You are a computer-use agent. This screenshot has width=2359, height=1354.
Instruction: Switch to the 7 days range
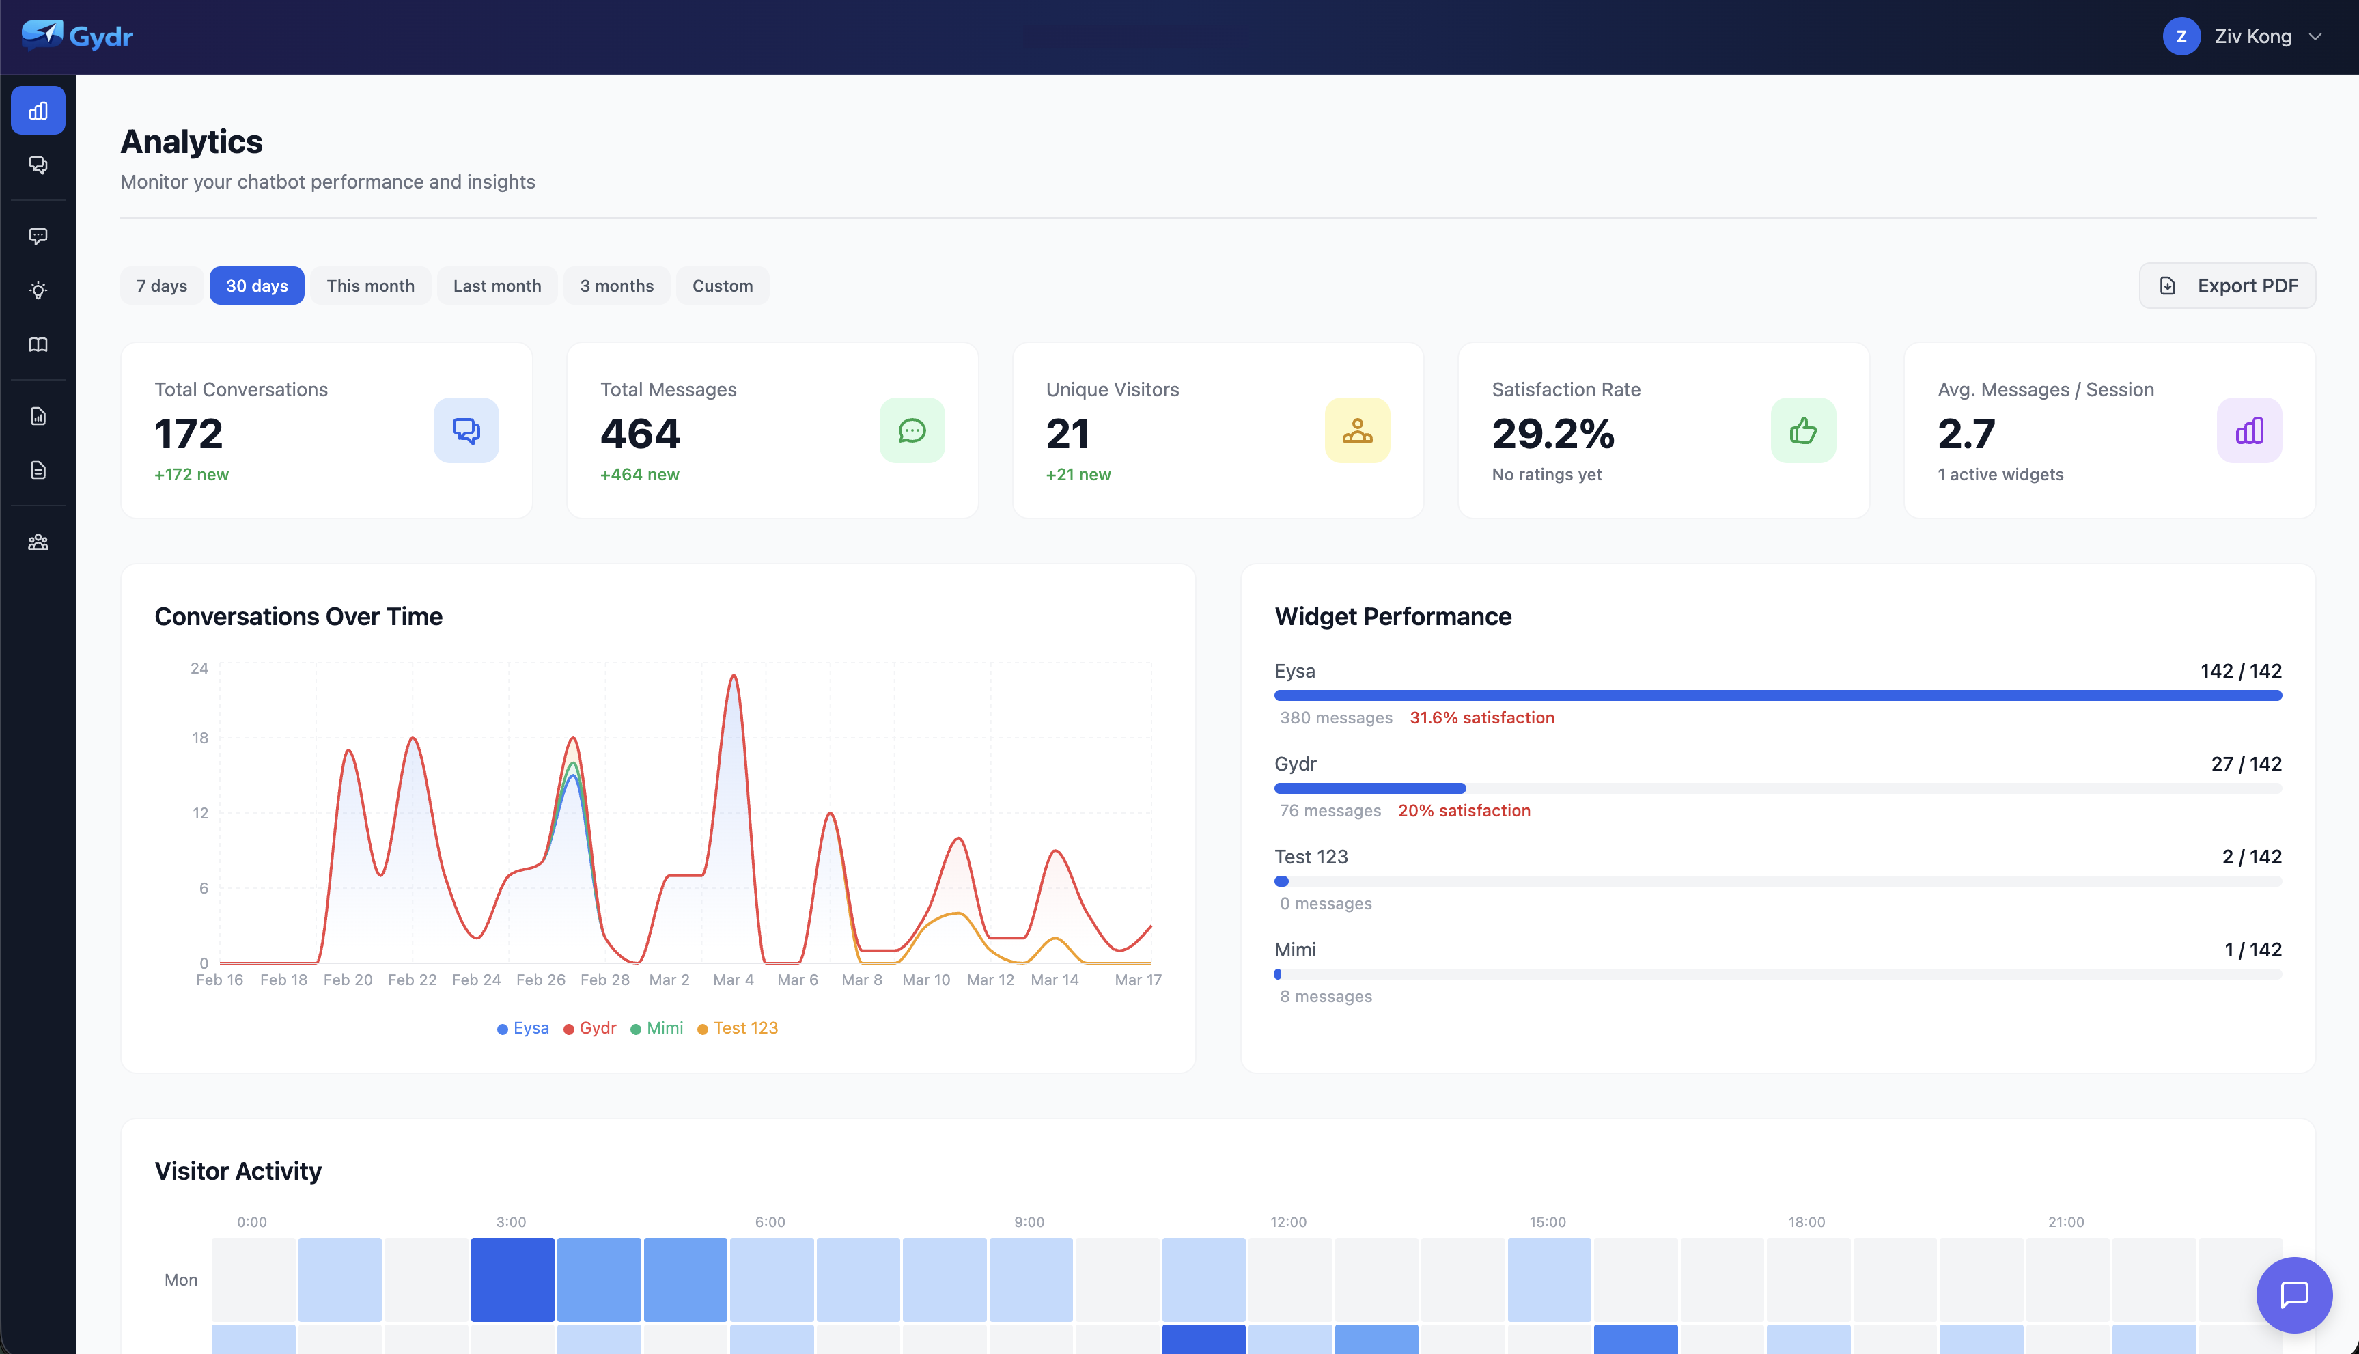(162, 286)
